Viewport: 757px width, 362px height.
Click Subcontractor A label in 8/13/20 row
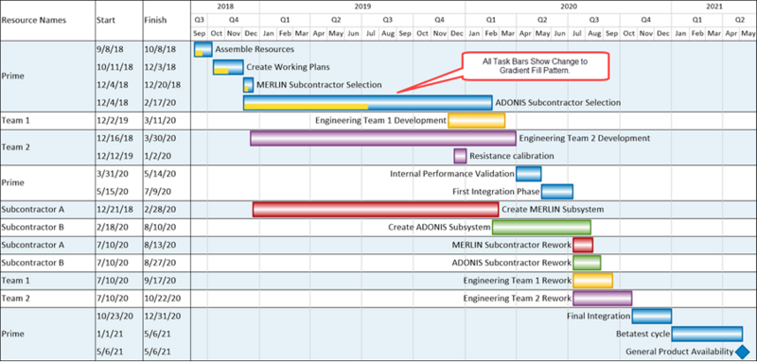tap(33, 245)
